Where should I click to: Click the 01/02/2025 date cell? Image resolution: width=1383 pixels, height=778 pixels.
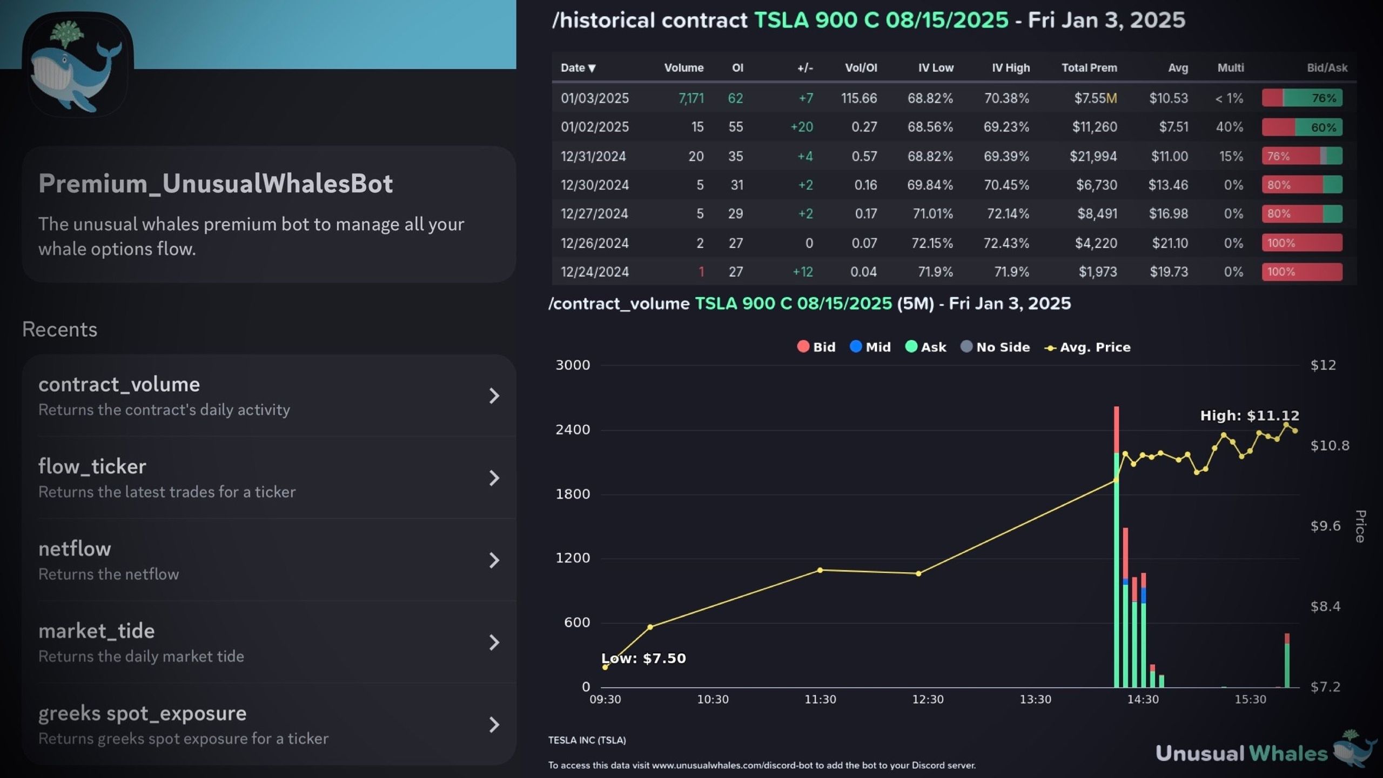(x=595, y=127)
